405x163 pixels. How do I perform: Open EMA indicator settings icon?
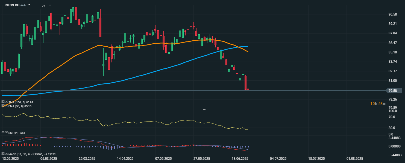coord(3,106)
